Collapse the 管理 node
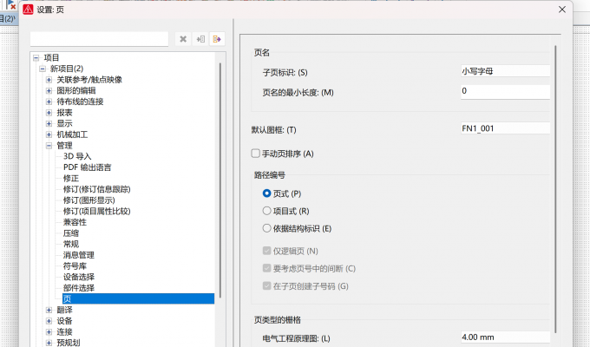The height and width of the screenshot is (347, 590). (x=49, y=146)
